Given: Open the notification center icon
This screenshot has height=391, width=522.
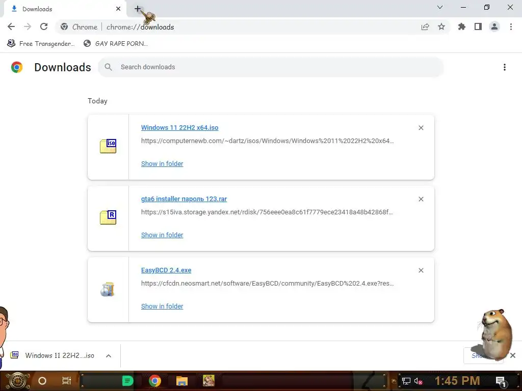Looking at the screenshot, I should (501, 381).
